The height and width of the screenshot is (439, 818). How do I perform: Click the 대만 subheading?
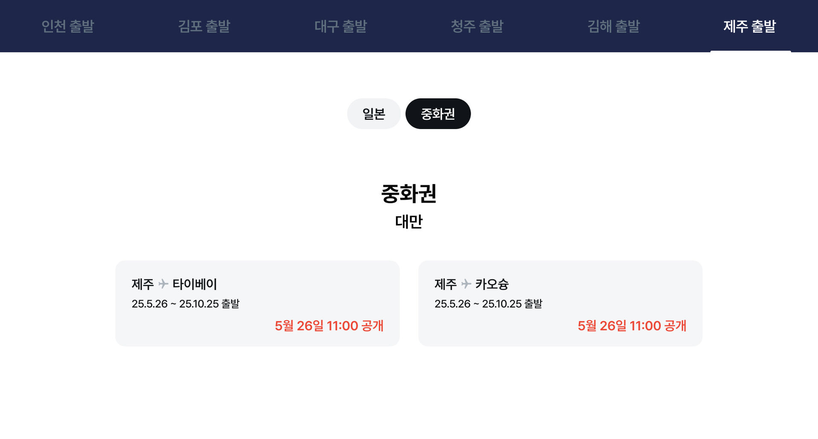(x=409, y=221)
